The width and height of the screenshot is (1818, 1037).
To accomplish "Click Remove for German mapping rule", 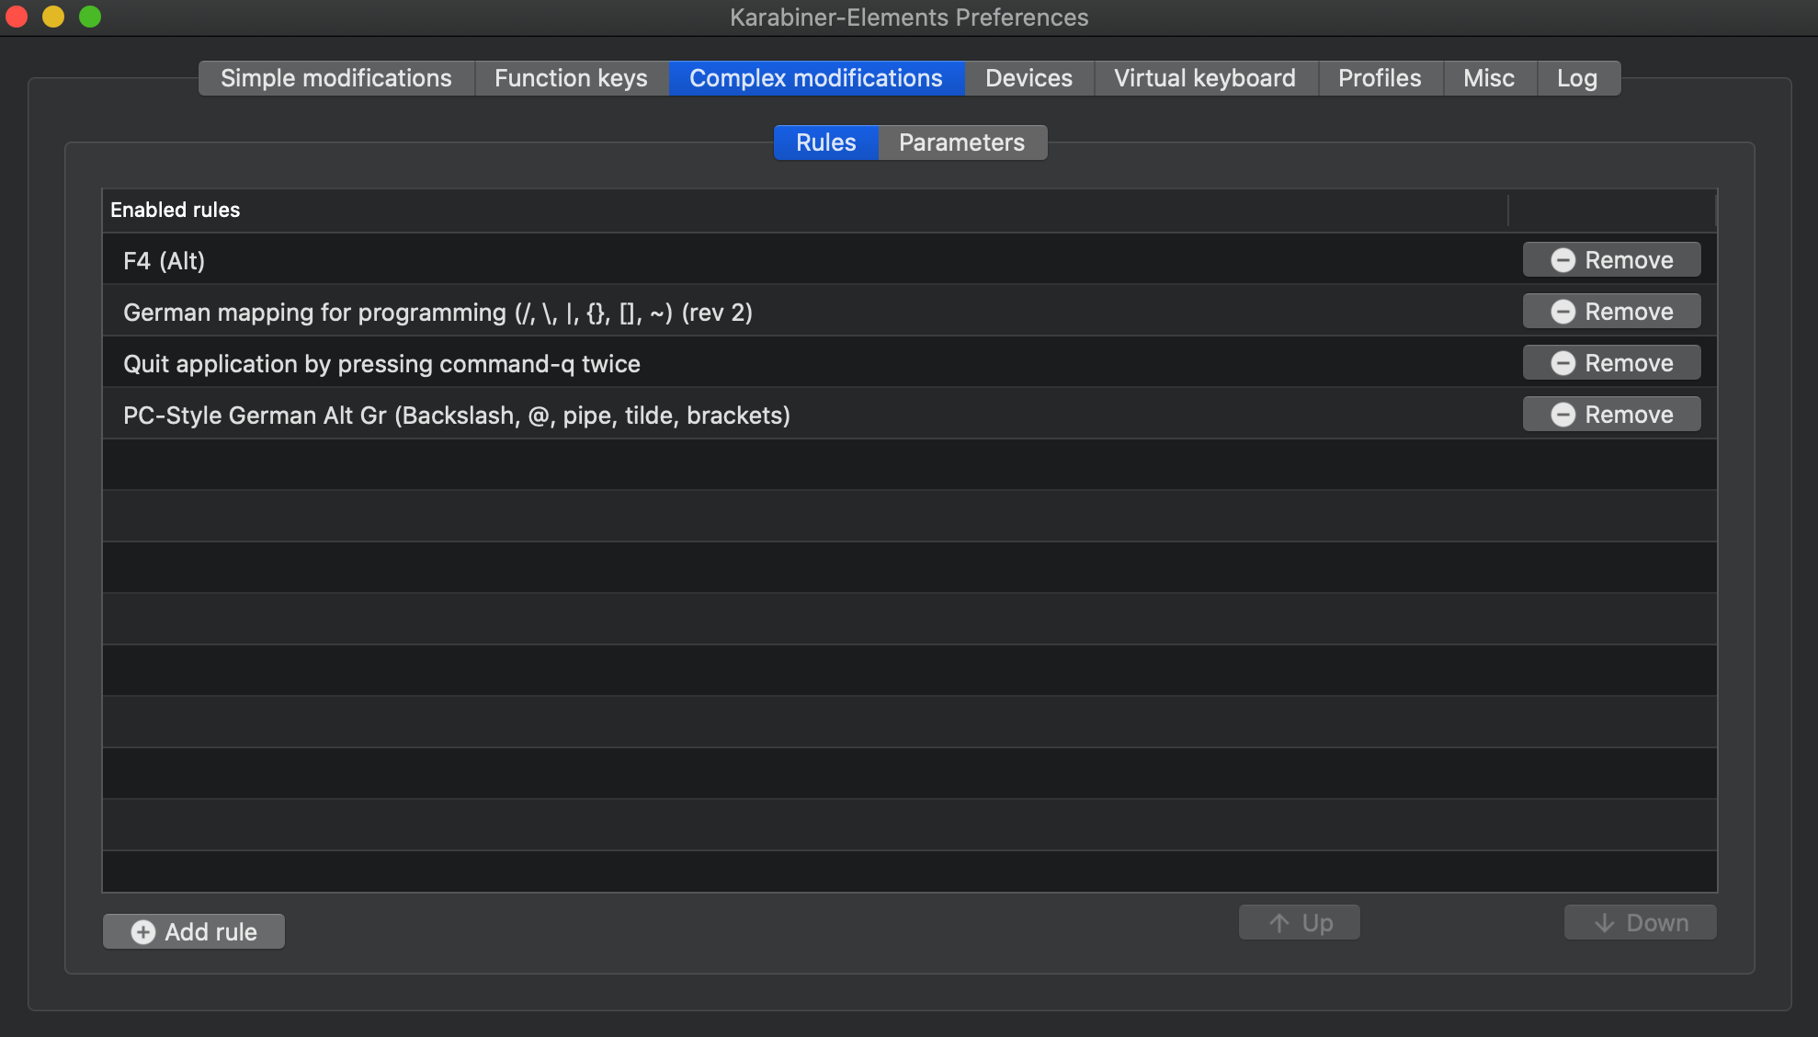I will (x=1612, y=310).
